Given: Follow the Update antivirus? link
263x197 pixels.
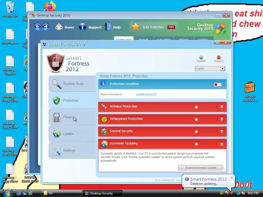Looking at the screenshot, I should [146, 94].
